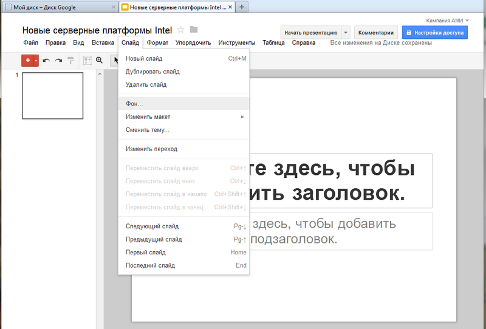This screenshot has height=329, width=486.
Task: Click the slide subtitle placeholder text
Action: point(341,231)
